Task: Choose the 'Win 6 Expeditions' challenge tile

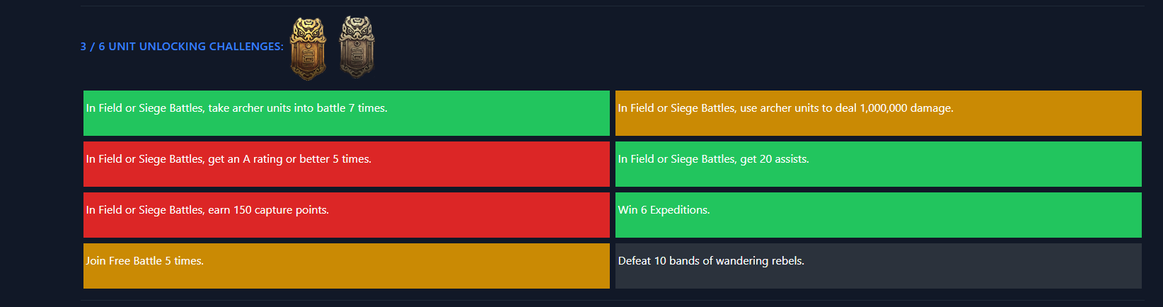Action: point(879,215)
